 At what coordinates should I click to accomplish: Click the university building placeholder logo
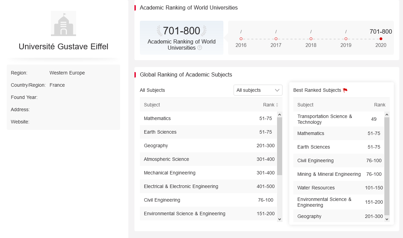click(63, 23)
